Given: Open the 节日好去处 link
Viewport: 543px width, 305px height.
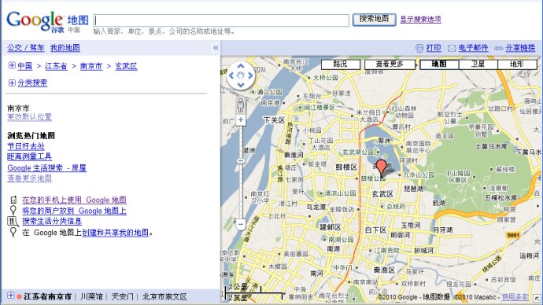Looking at the screenshot, I should [26, 146].
